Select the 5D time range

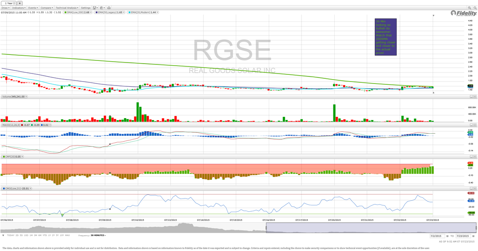(x=22, y=235)
